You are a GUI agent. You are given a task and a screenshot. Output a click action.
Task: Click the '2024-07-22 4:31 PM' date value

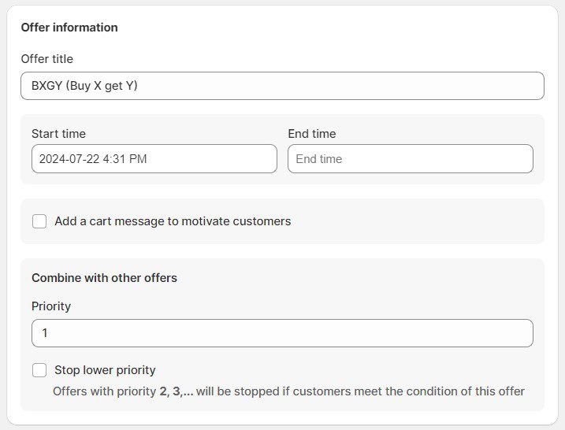[x=93, y=158]
